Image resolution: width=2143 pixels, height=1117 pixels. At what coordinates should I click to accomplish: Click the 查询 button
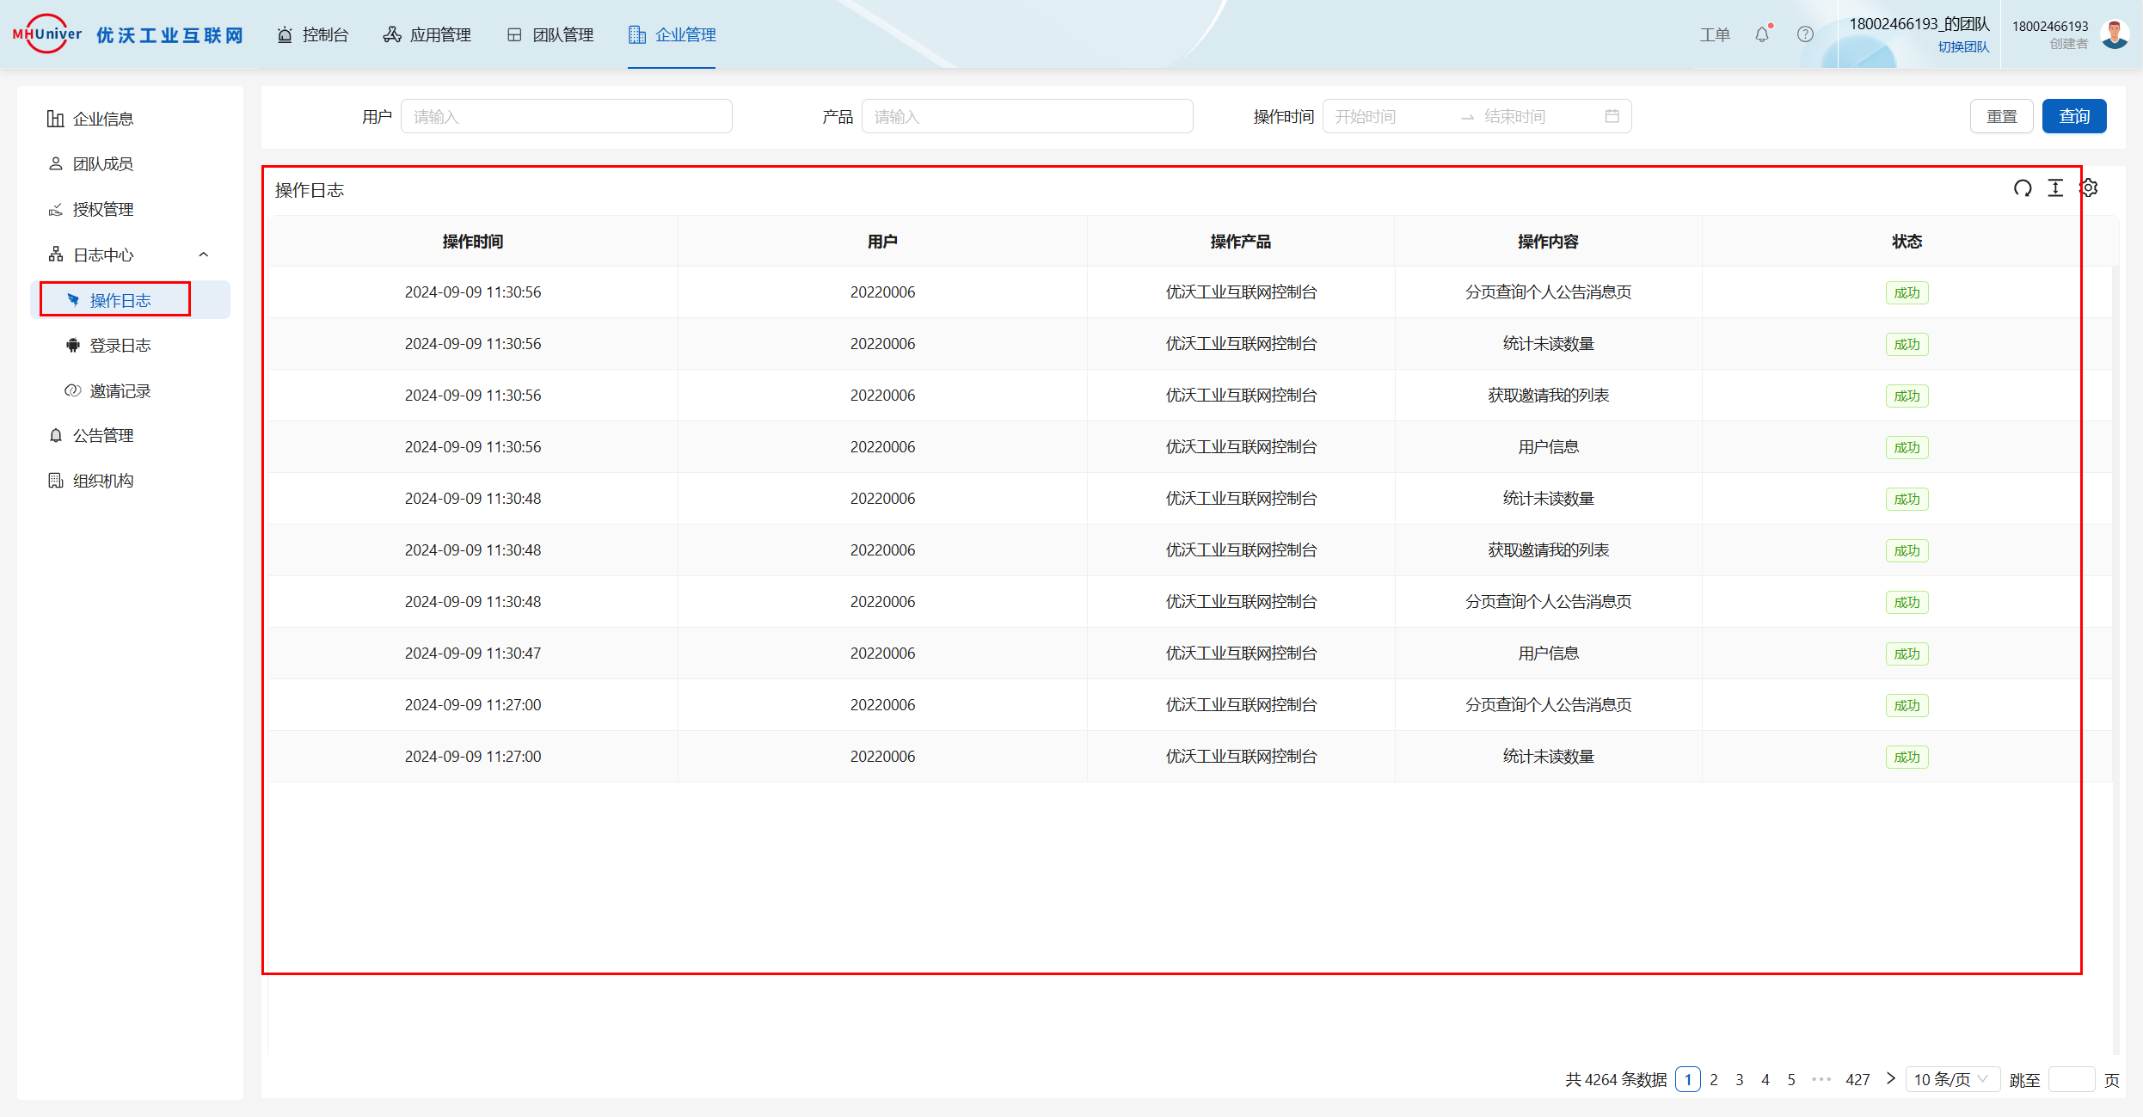2073,116
